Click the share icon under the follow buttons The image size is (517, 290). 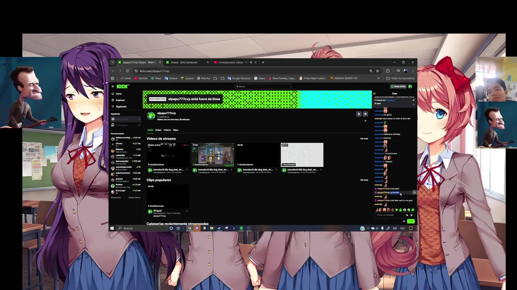click(x=366, y=120)
